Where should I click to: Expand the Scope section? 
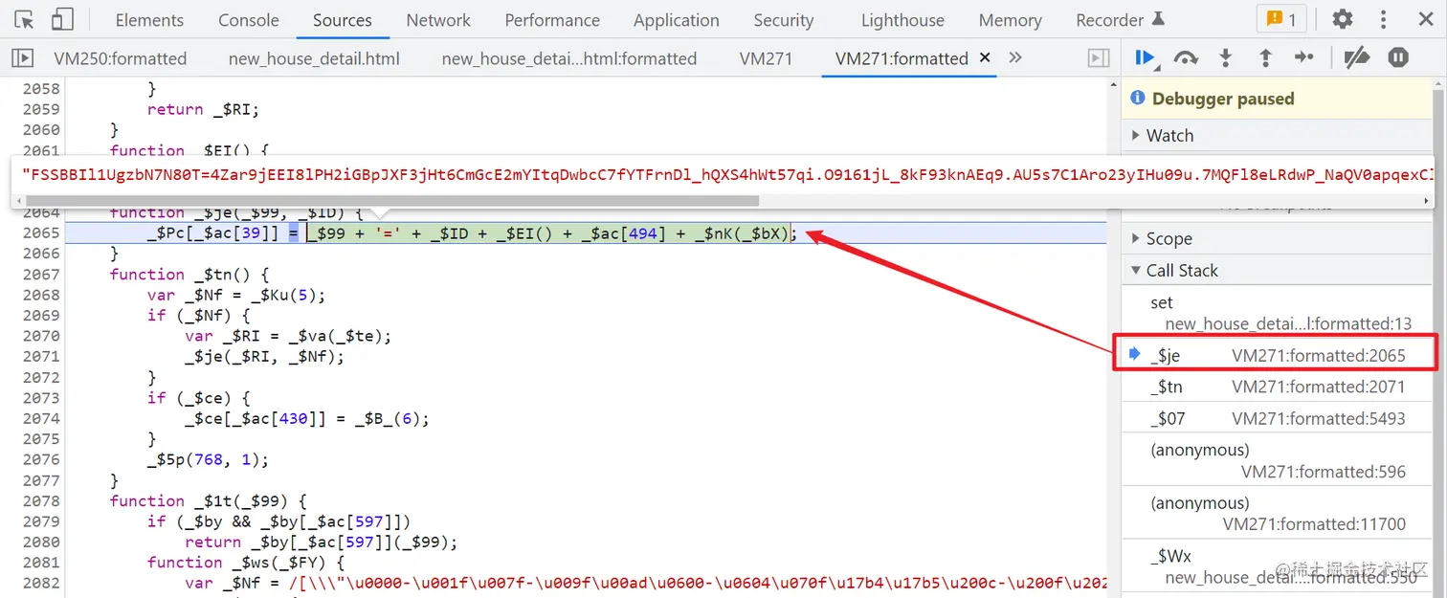click(1278, 239)
